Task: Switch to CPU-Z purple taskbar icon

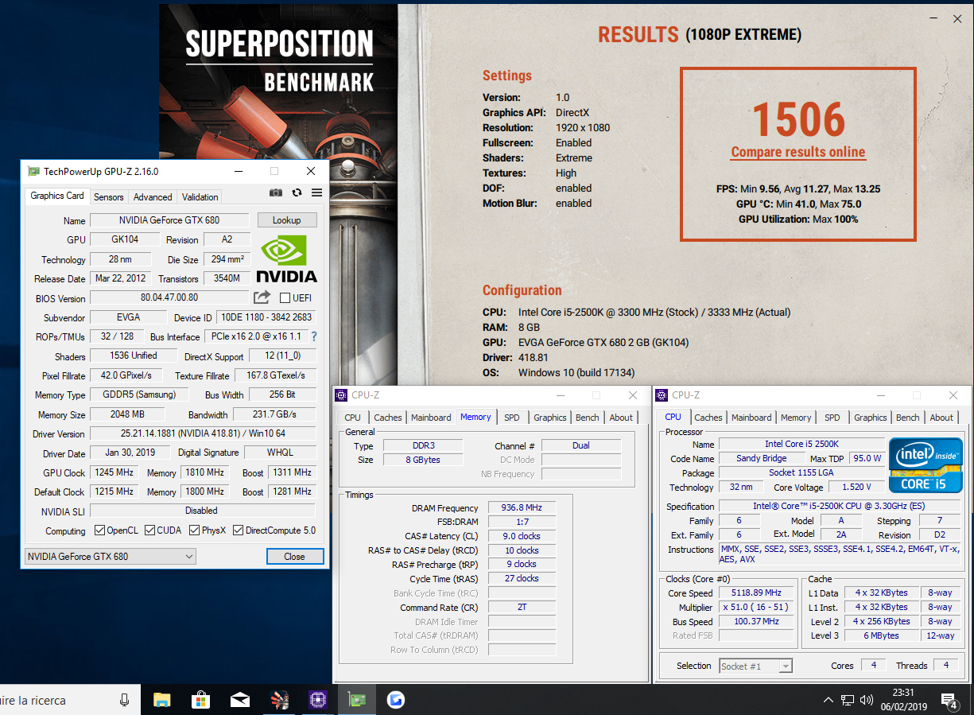Action: click(x=318, y=700)
